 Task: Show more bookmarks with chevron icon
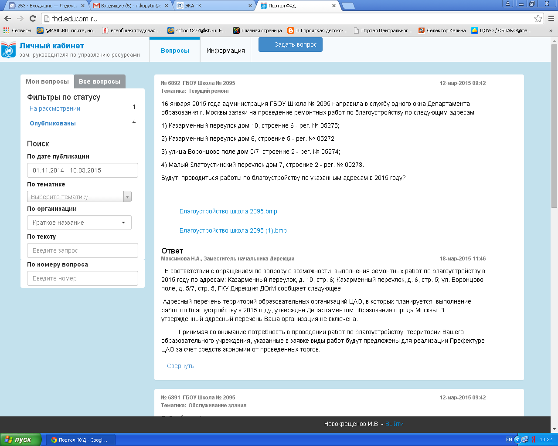point(551,30)
